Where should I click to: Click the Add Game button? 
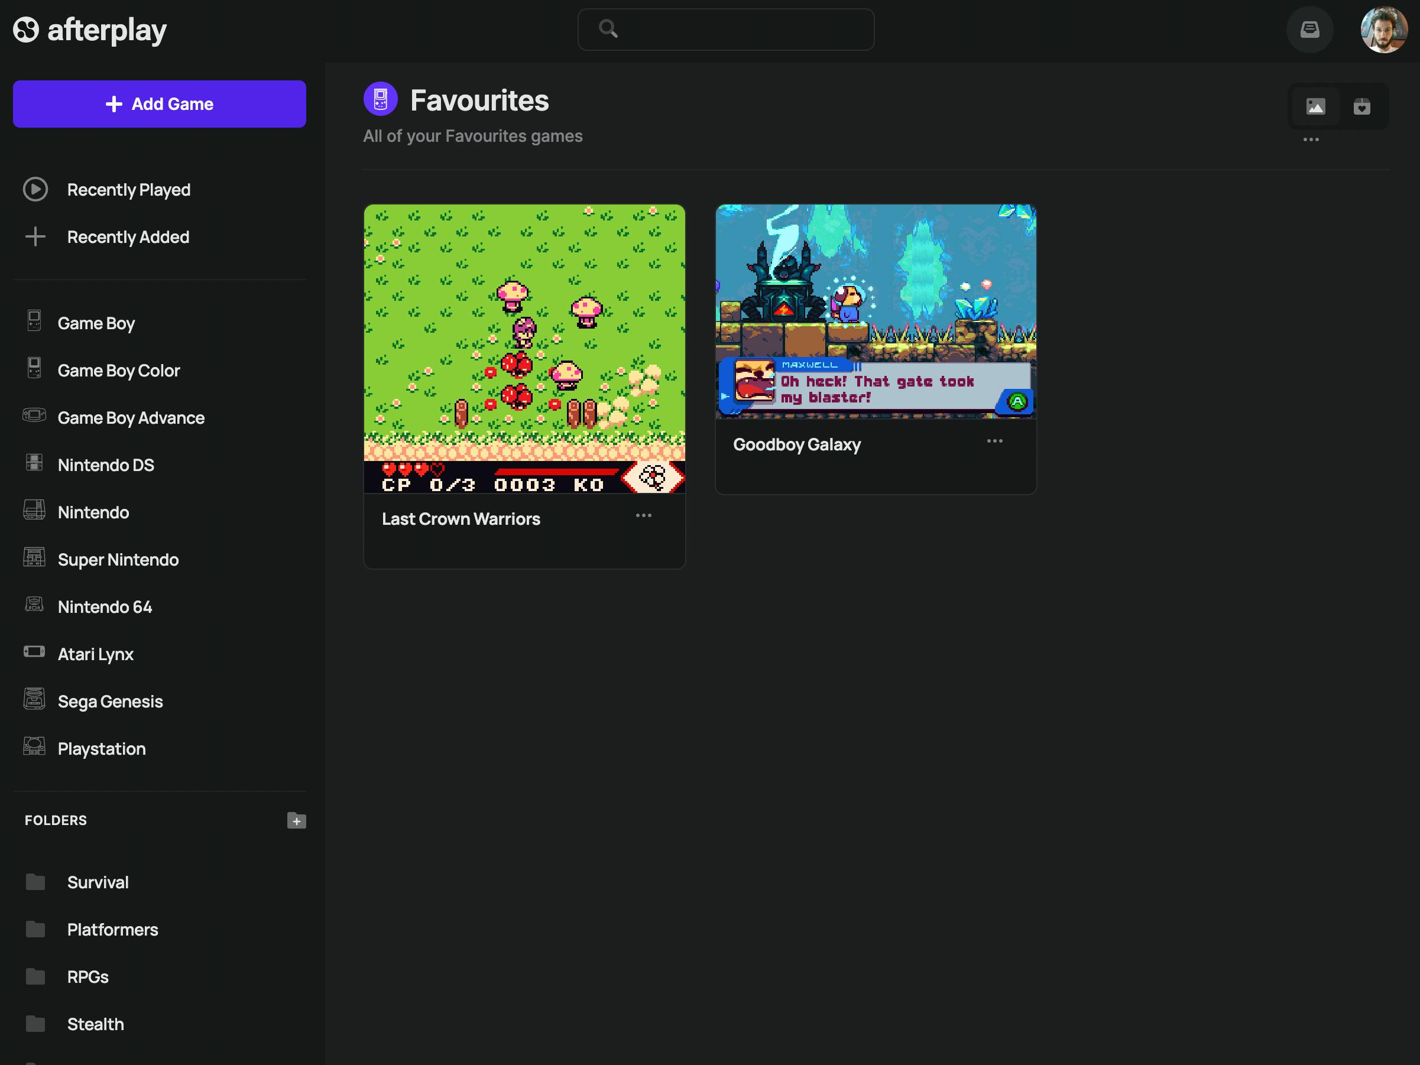click(x=159, y=104)
